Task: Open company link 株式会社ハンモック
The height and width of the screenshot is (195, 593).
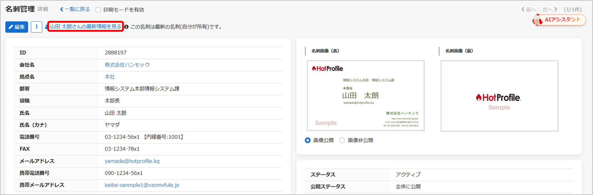Action: click(x=127, y=65)
